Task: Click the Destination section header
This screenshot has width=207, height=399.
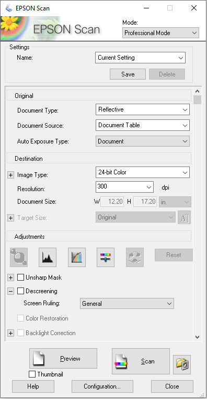Action: point(99,159)
